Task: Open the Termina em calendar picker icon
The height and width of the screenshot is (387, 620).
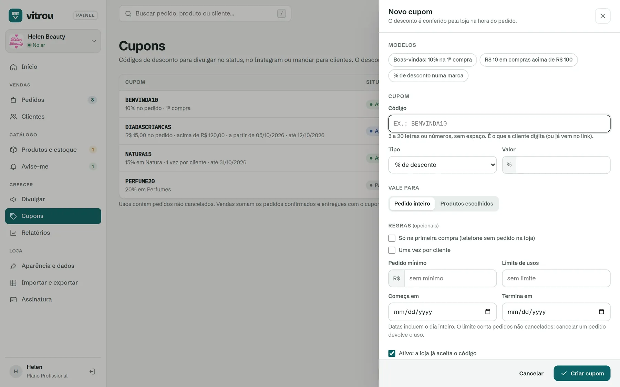Action: [601, 312]
